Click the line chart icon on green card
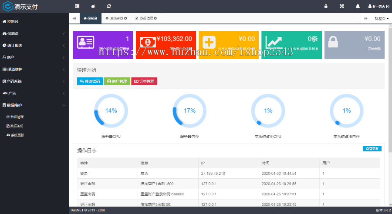Image resolution: width=392 pixels, height=214 pixels. (x=274, y=41)
